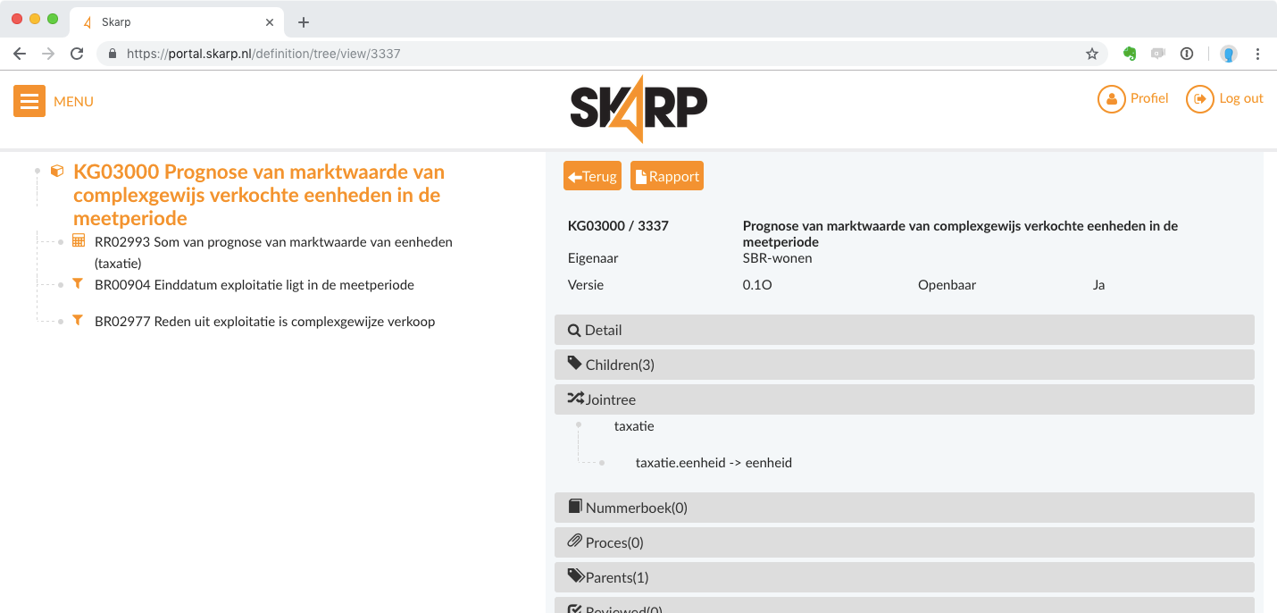Collapse the Jointree section
This screenshot has width=1277, height=613.
904,399
